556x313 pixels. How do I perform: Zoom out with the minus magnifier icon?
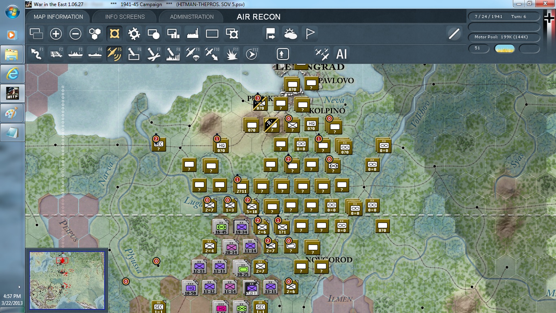point(75,34)
